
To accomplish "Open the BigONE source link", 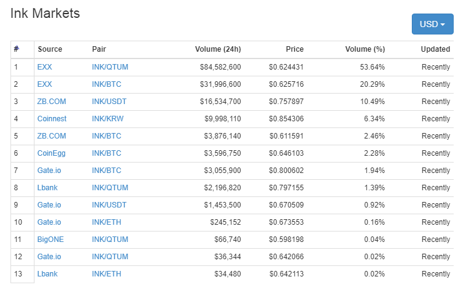I will point(50,240).
